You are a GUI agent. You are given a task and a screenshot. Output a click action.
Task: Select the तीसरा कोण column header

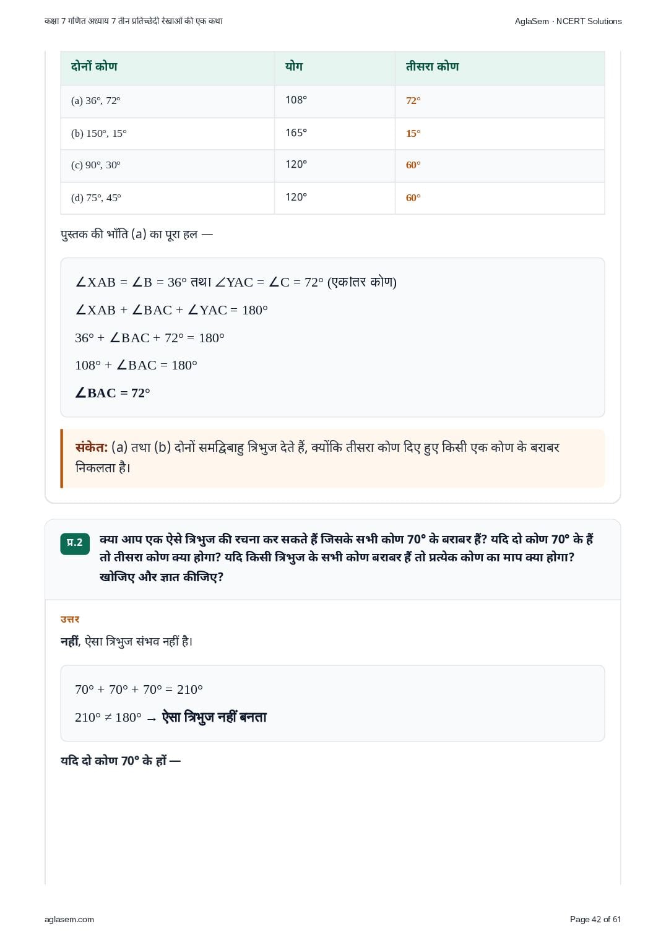coord(432,66)
